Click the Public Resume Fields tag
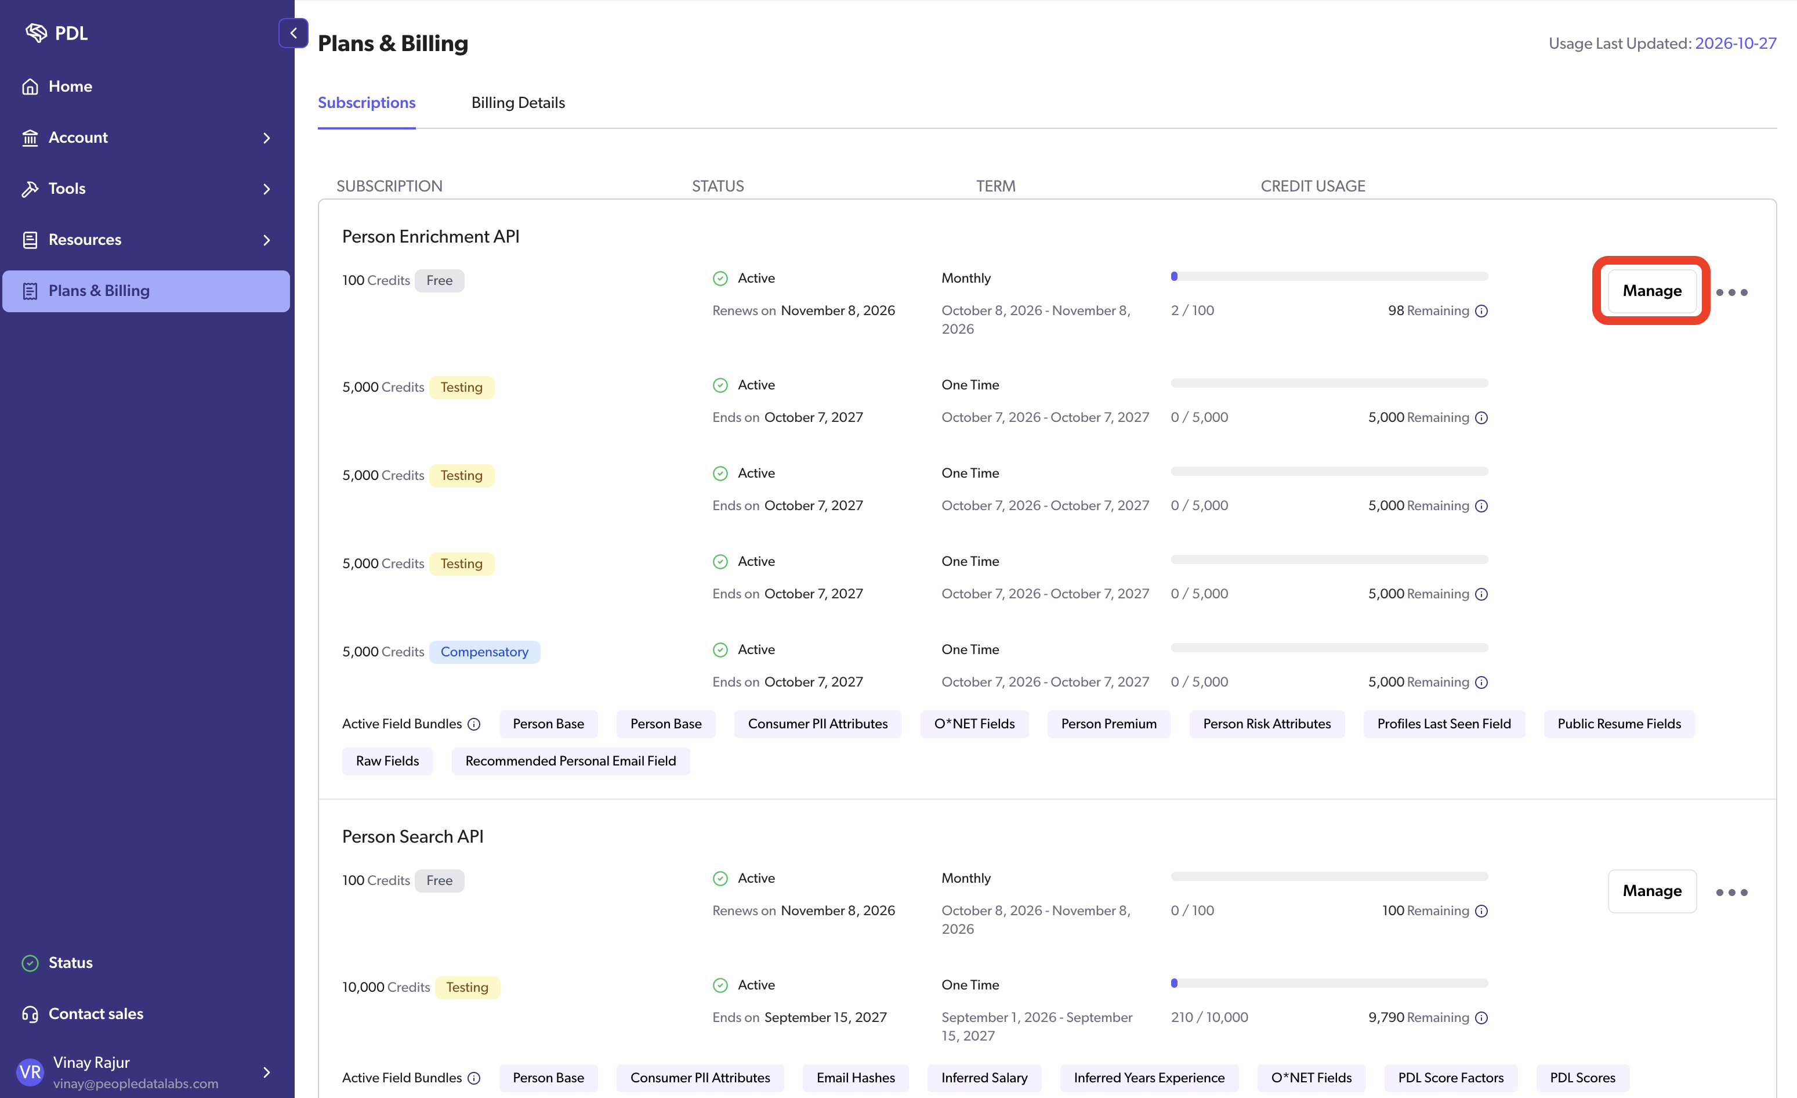 click(1619, 724)
